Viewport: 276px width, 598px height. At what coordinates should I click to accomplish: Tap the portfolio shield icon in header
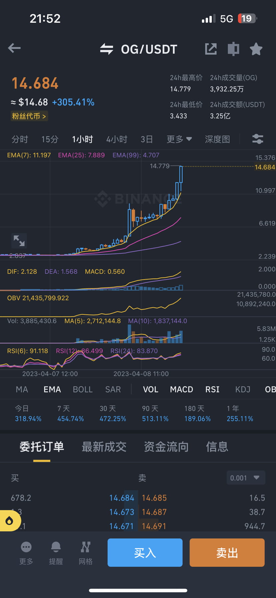point(233,49)
